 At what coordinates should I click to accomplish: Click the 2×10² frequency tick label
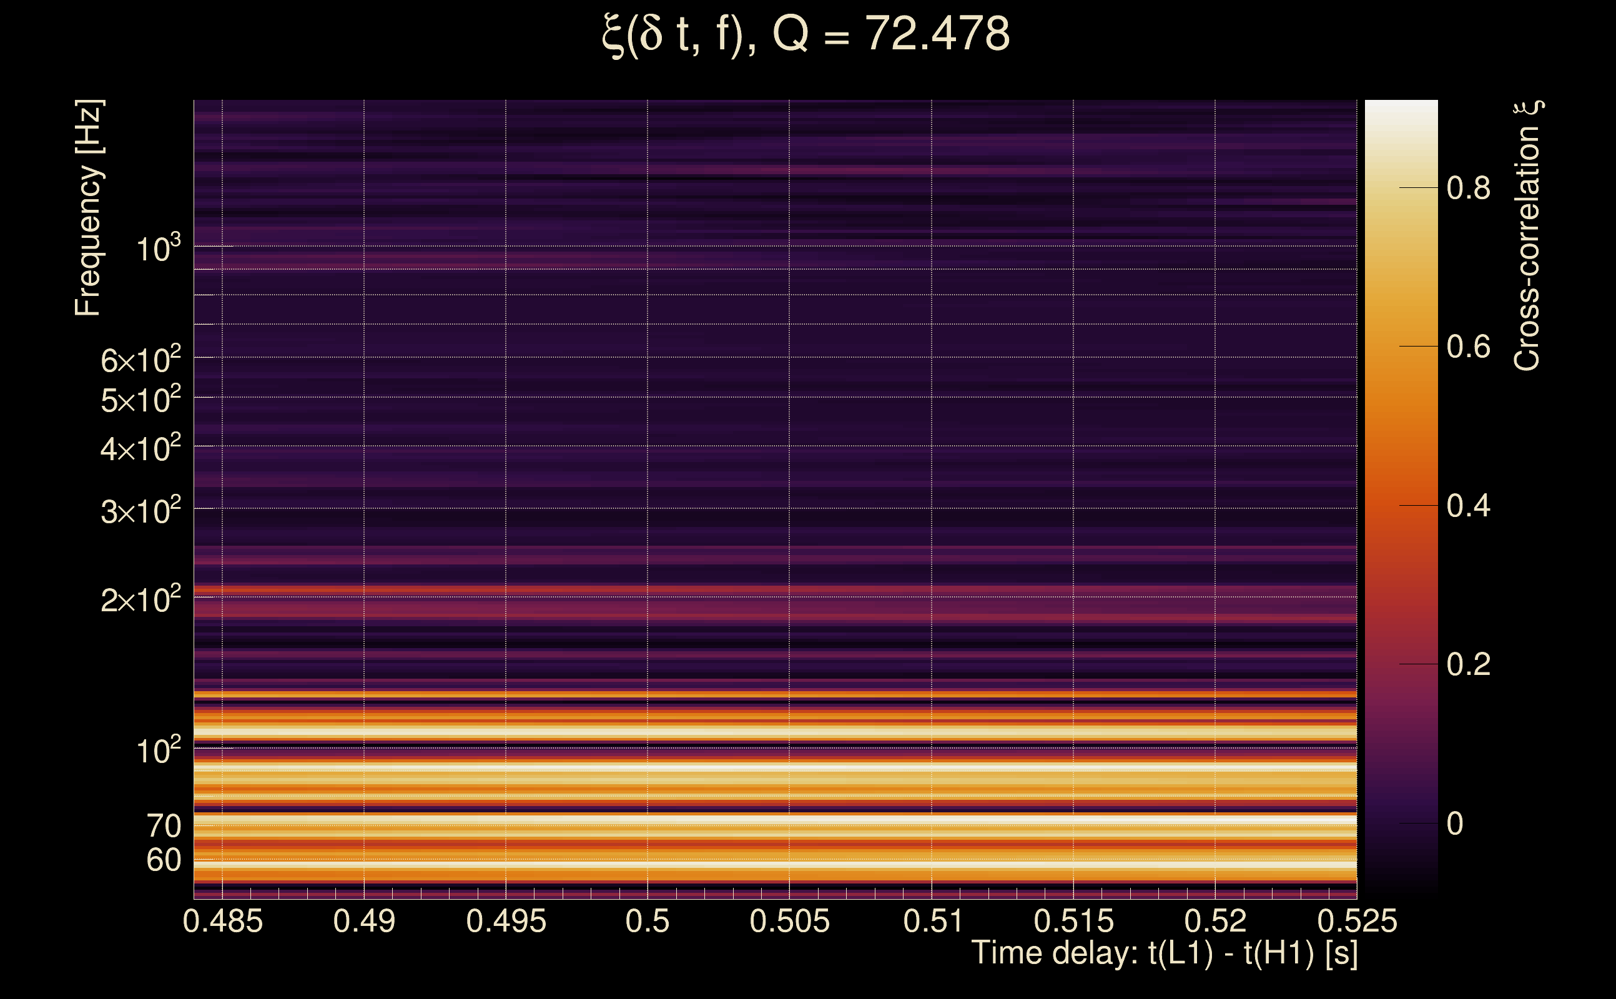pos(140,600)
